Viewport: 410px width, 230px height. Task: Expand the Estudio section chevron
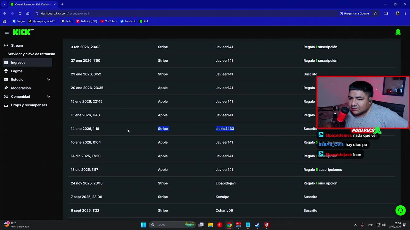49,80
